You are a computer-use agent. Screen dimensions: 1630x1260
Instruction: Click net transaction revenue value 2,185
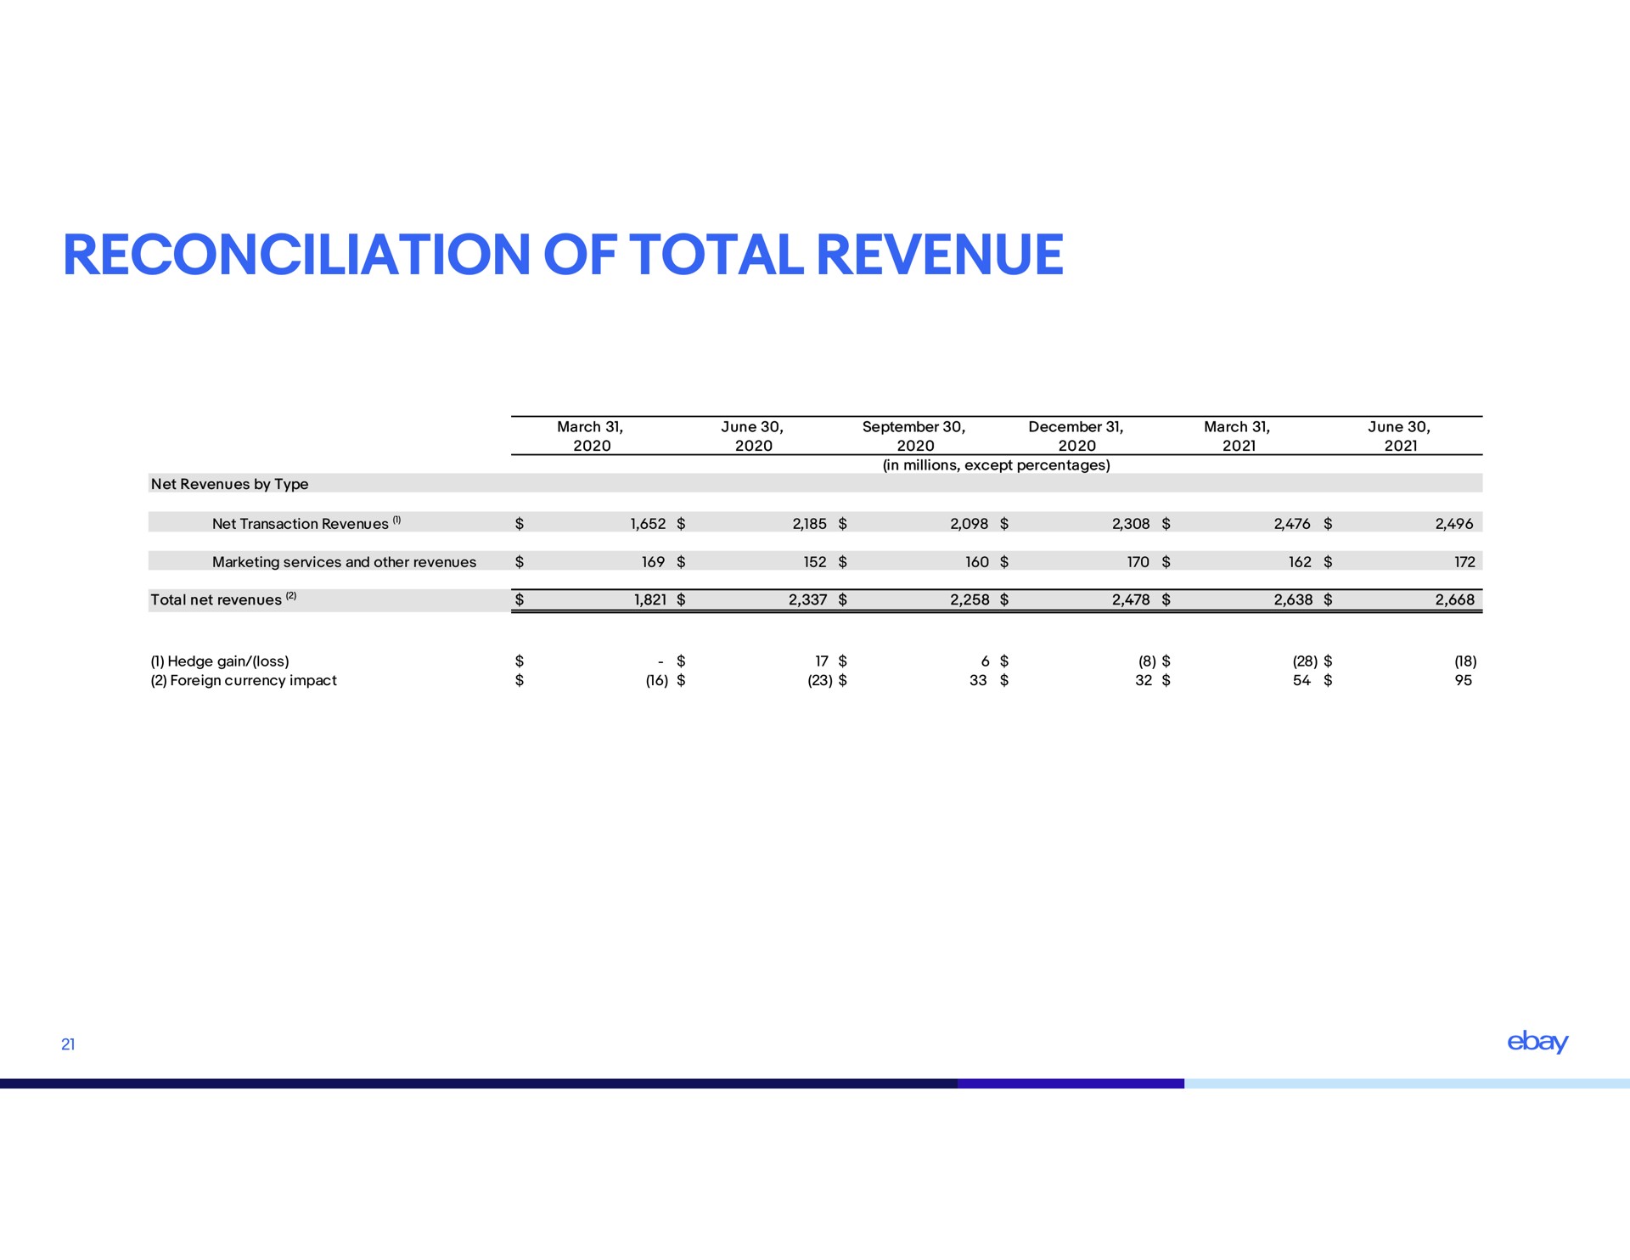click(x=809, y=524)
